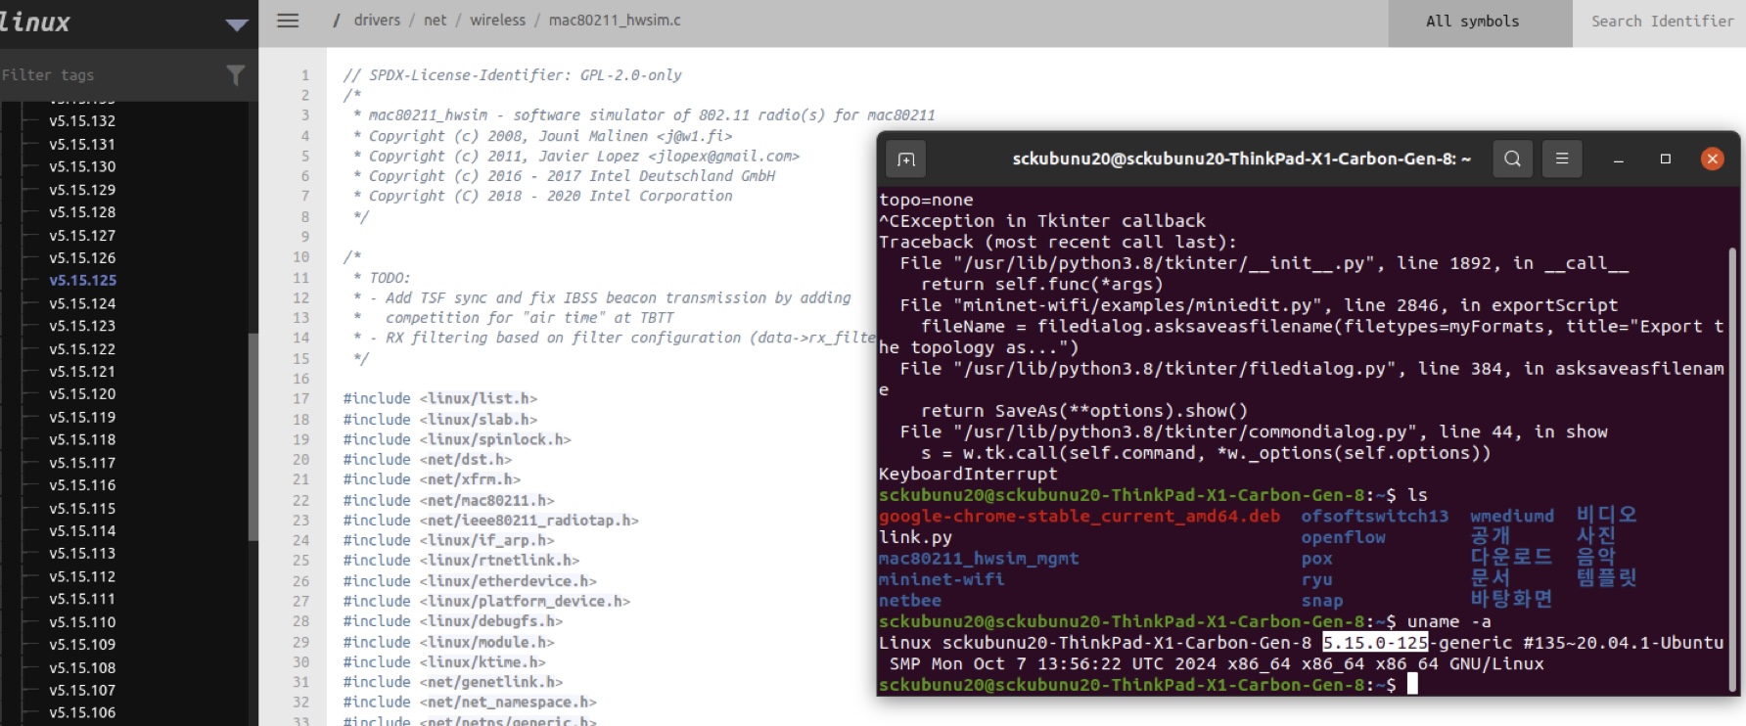Select version tag v5.15.131
1746x726 pixels.
click(82, 144)
